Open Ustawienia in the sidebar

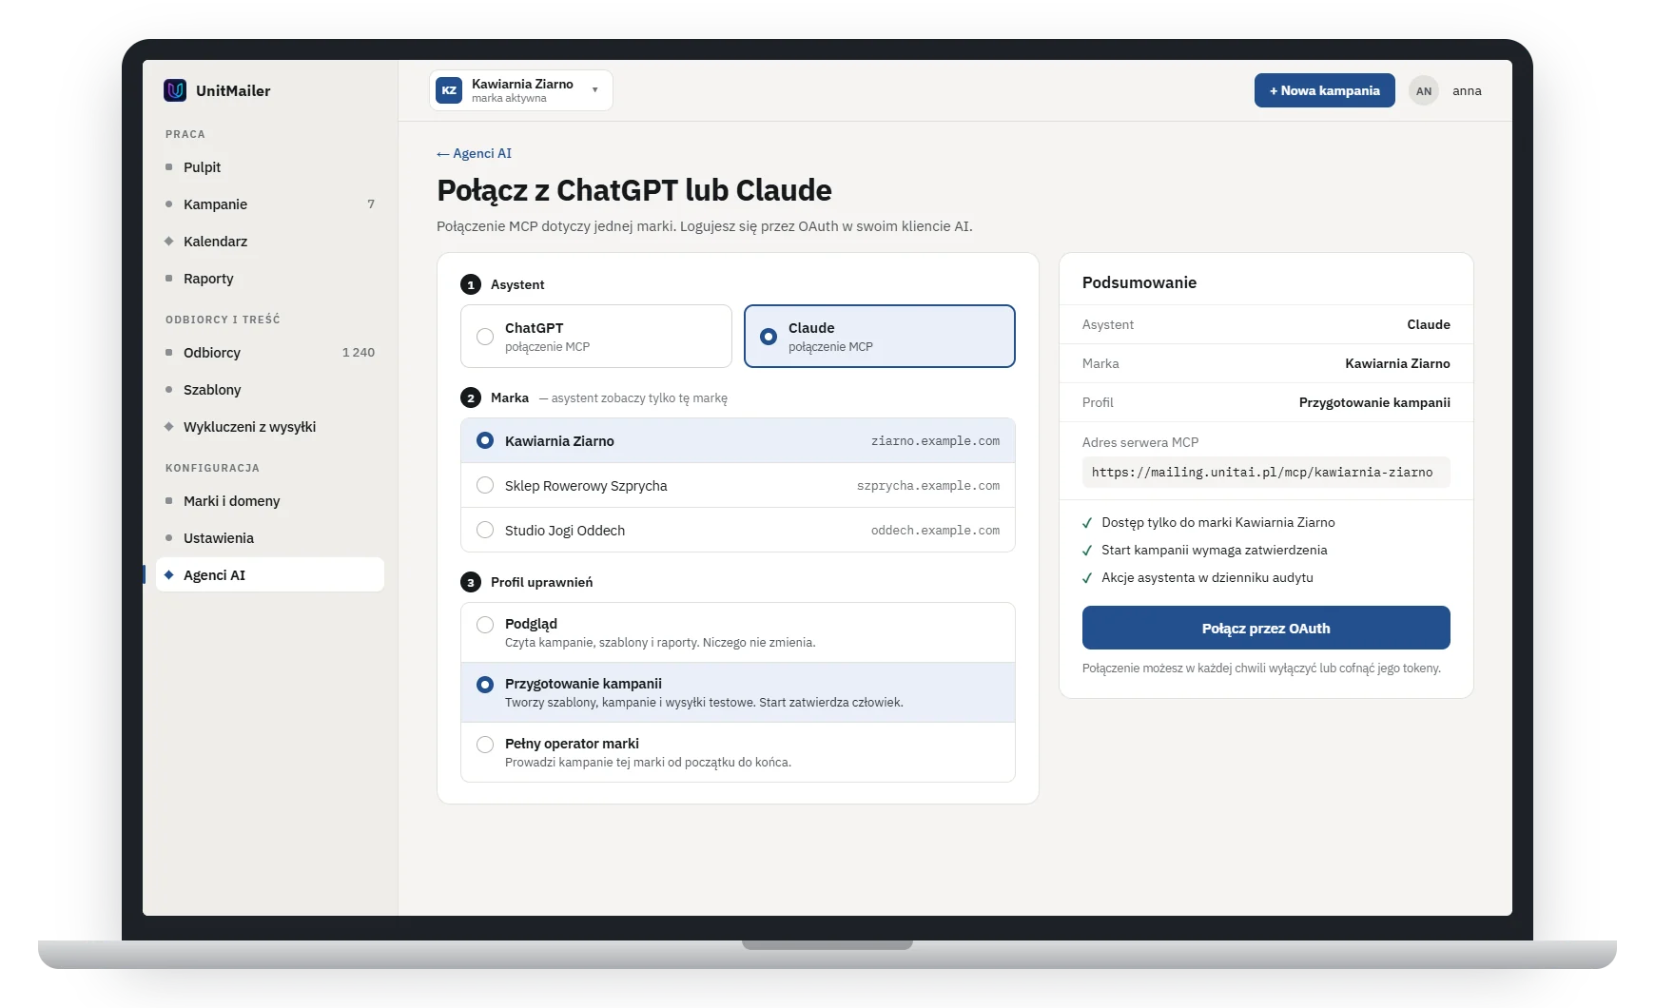click(270, 538)
